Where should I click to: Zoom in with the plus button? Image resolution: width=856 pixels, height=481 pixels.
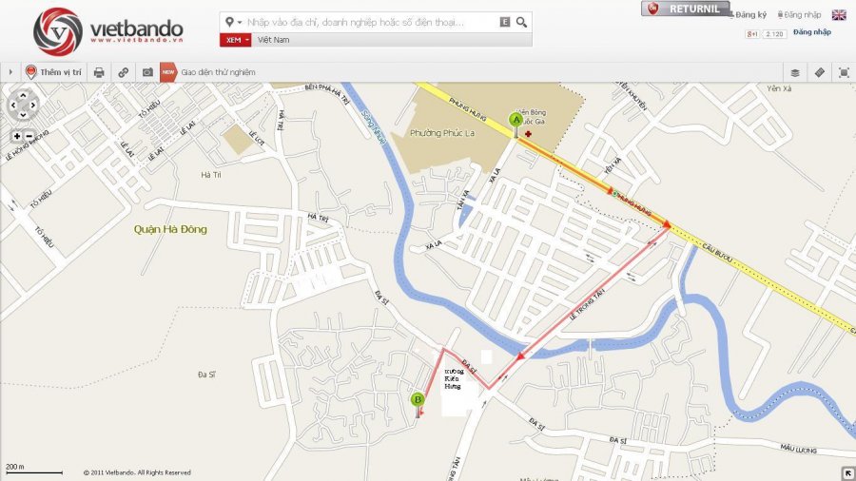[x=17, y=136]
